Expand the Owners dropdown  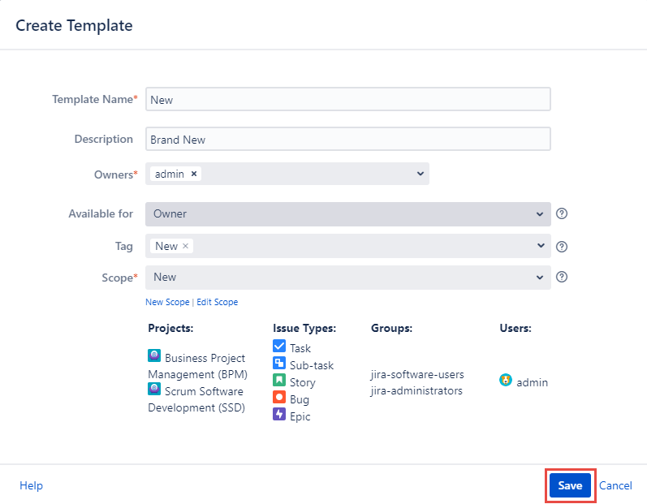420,174
